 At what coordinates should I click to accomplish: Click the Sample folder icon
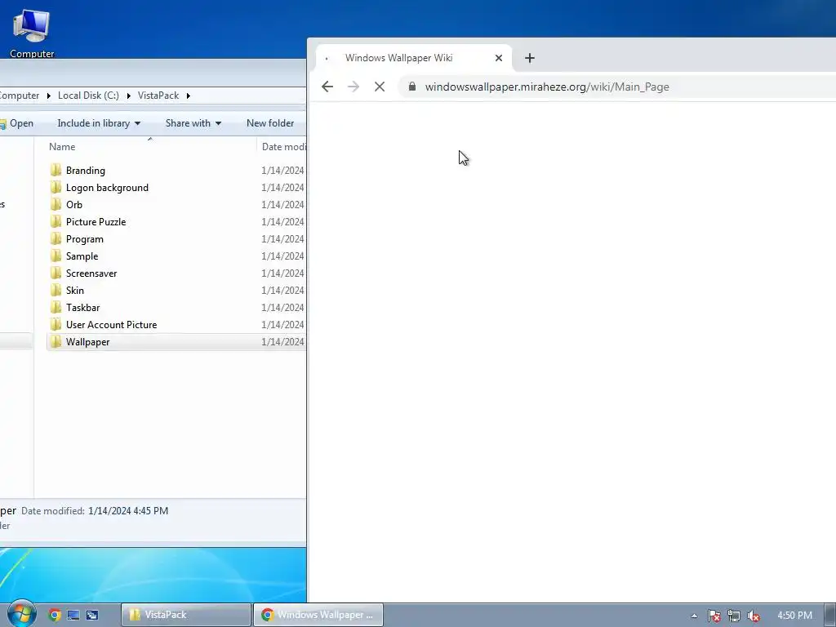(56, 256)
